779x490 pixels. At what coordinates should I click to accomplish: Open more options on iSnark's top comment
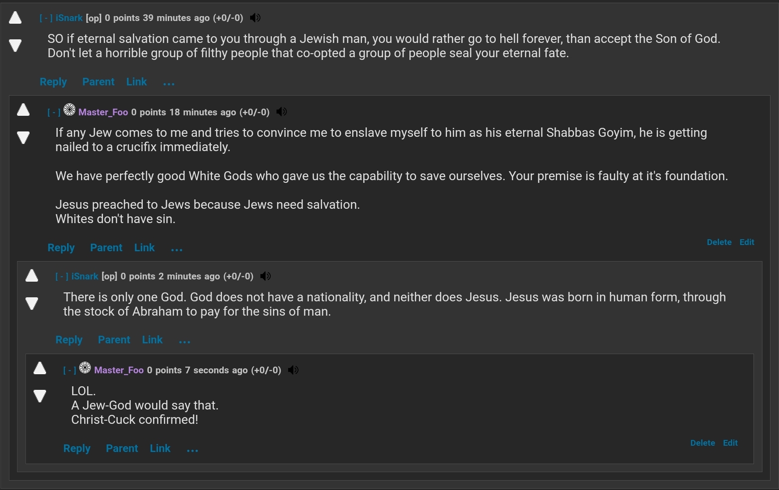coord(169,83)
